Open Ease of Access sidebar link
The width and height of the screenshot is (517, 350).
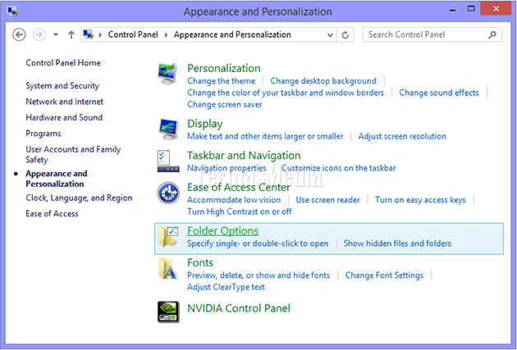52,214
